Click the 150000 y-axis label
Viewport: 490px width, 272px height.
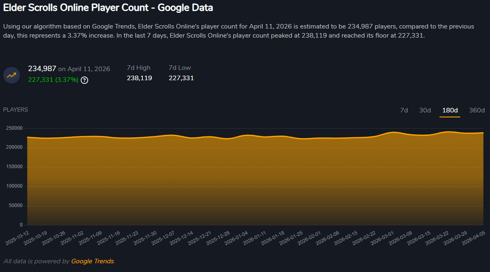point(14,167)
